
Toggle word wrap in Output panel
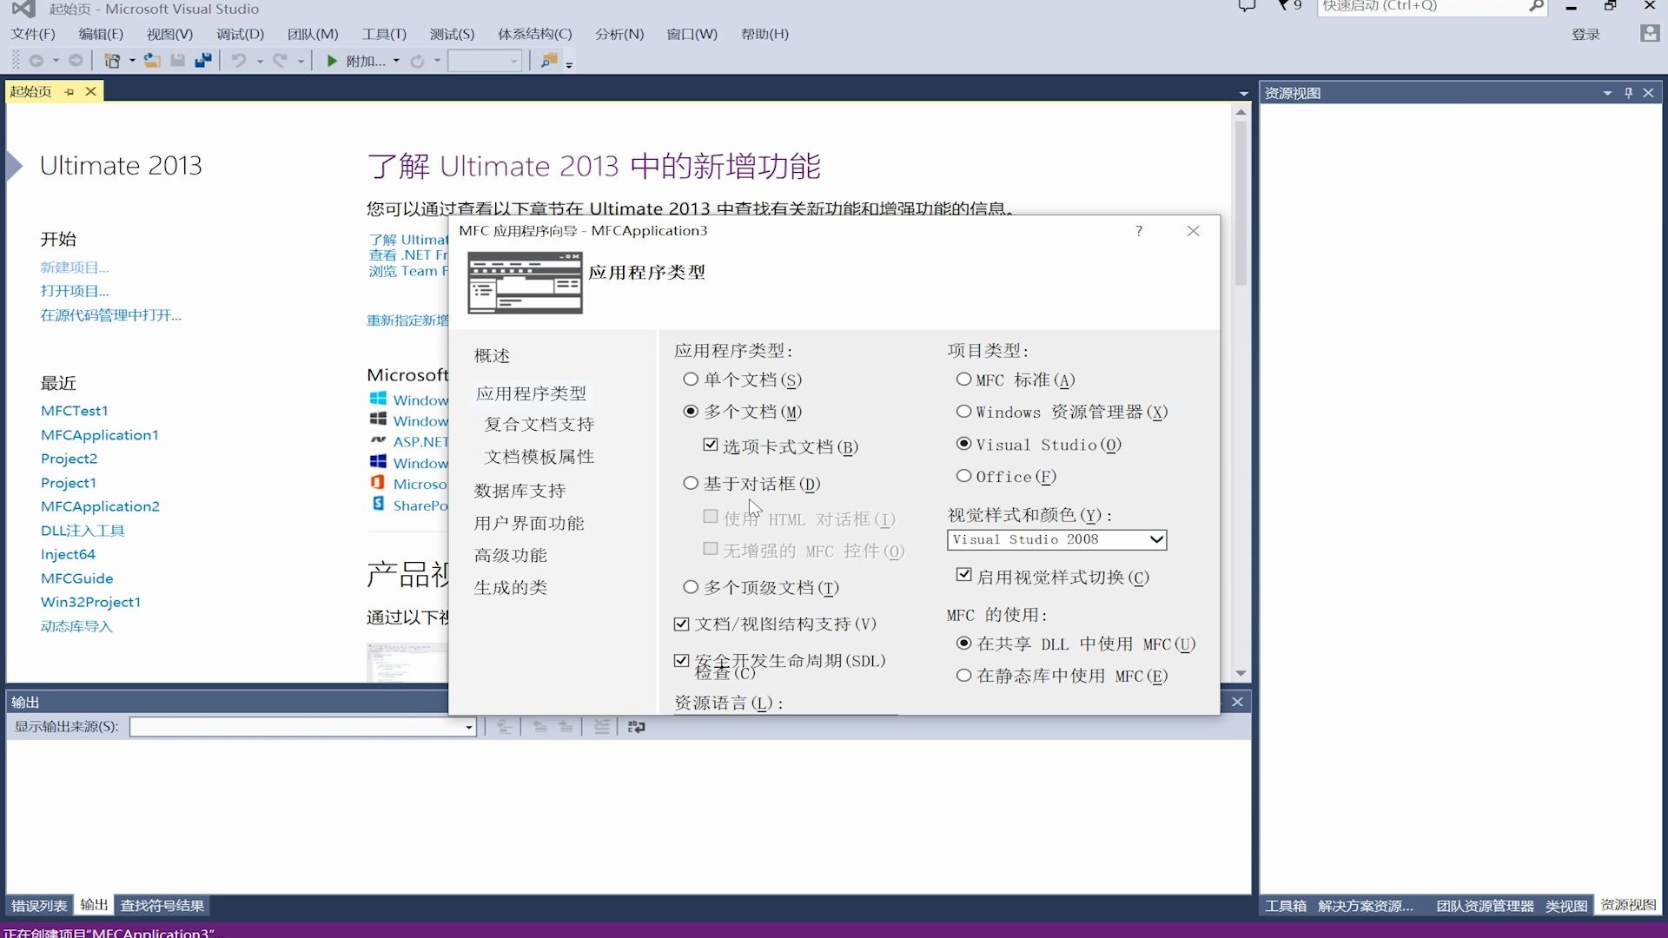click(x=637, y=727)
